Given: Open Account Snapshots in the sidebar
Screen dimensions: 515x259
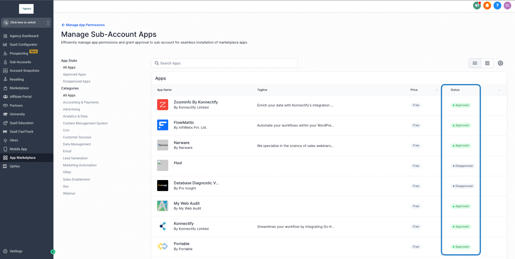Looking at the screenshot, I should click(x=24, y=71).
